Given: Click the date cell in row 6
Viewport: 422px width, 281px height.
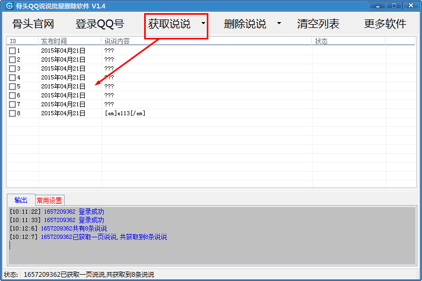Looking at the screenshot, I should point(63,95).
